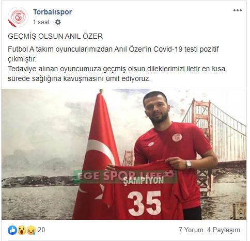
Task: Show the list of 20 reactions
Action: point(41,230)
